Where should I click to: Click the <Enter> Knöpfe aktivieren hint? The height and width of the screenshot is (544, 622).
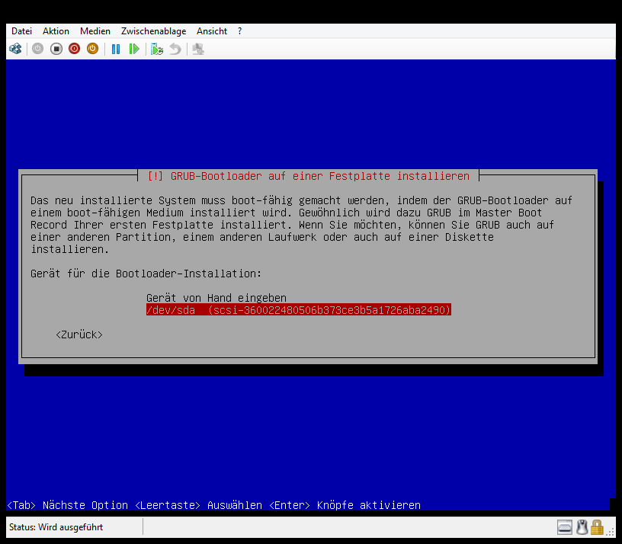tap(345, 505)
